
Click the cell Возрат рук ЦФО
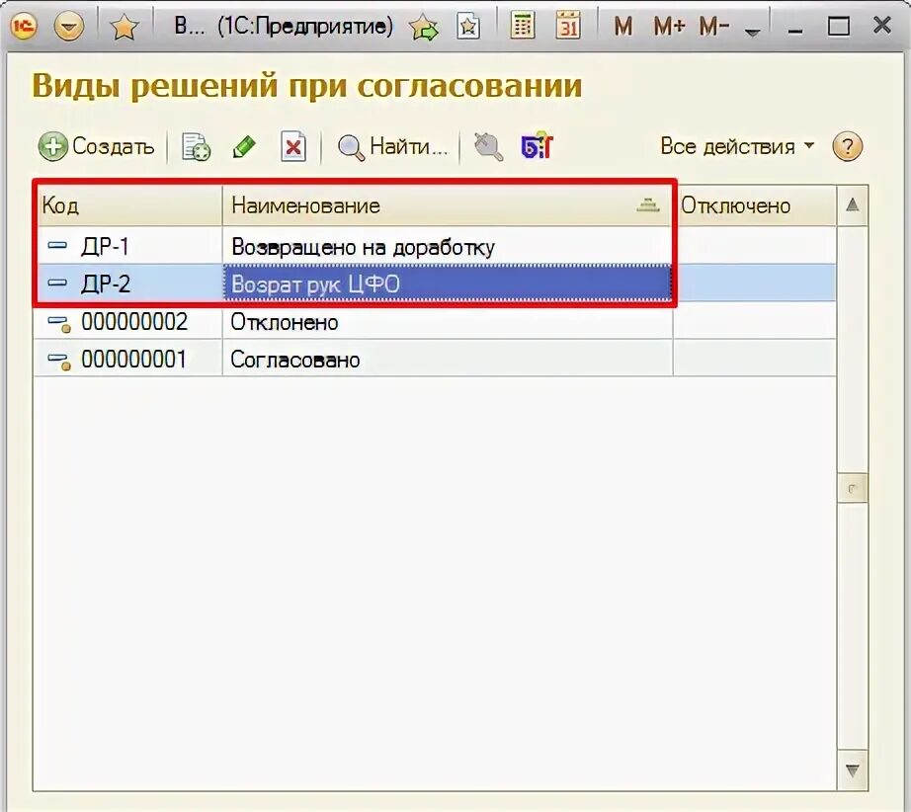pos(448,284)
